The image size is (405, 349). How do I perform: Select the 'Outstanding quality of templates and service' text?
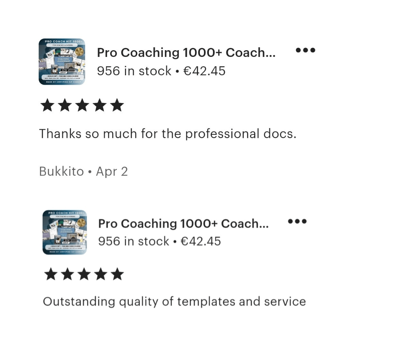[174, 301]
